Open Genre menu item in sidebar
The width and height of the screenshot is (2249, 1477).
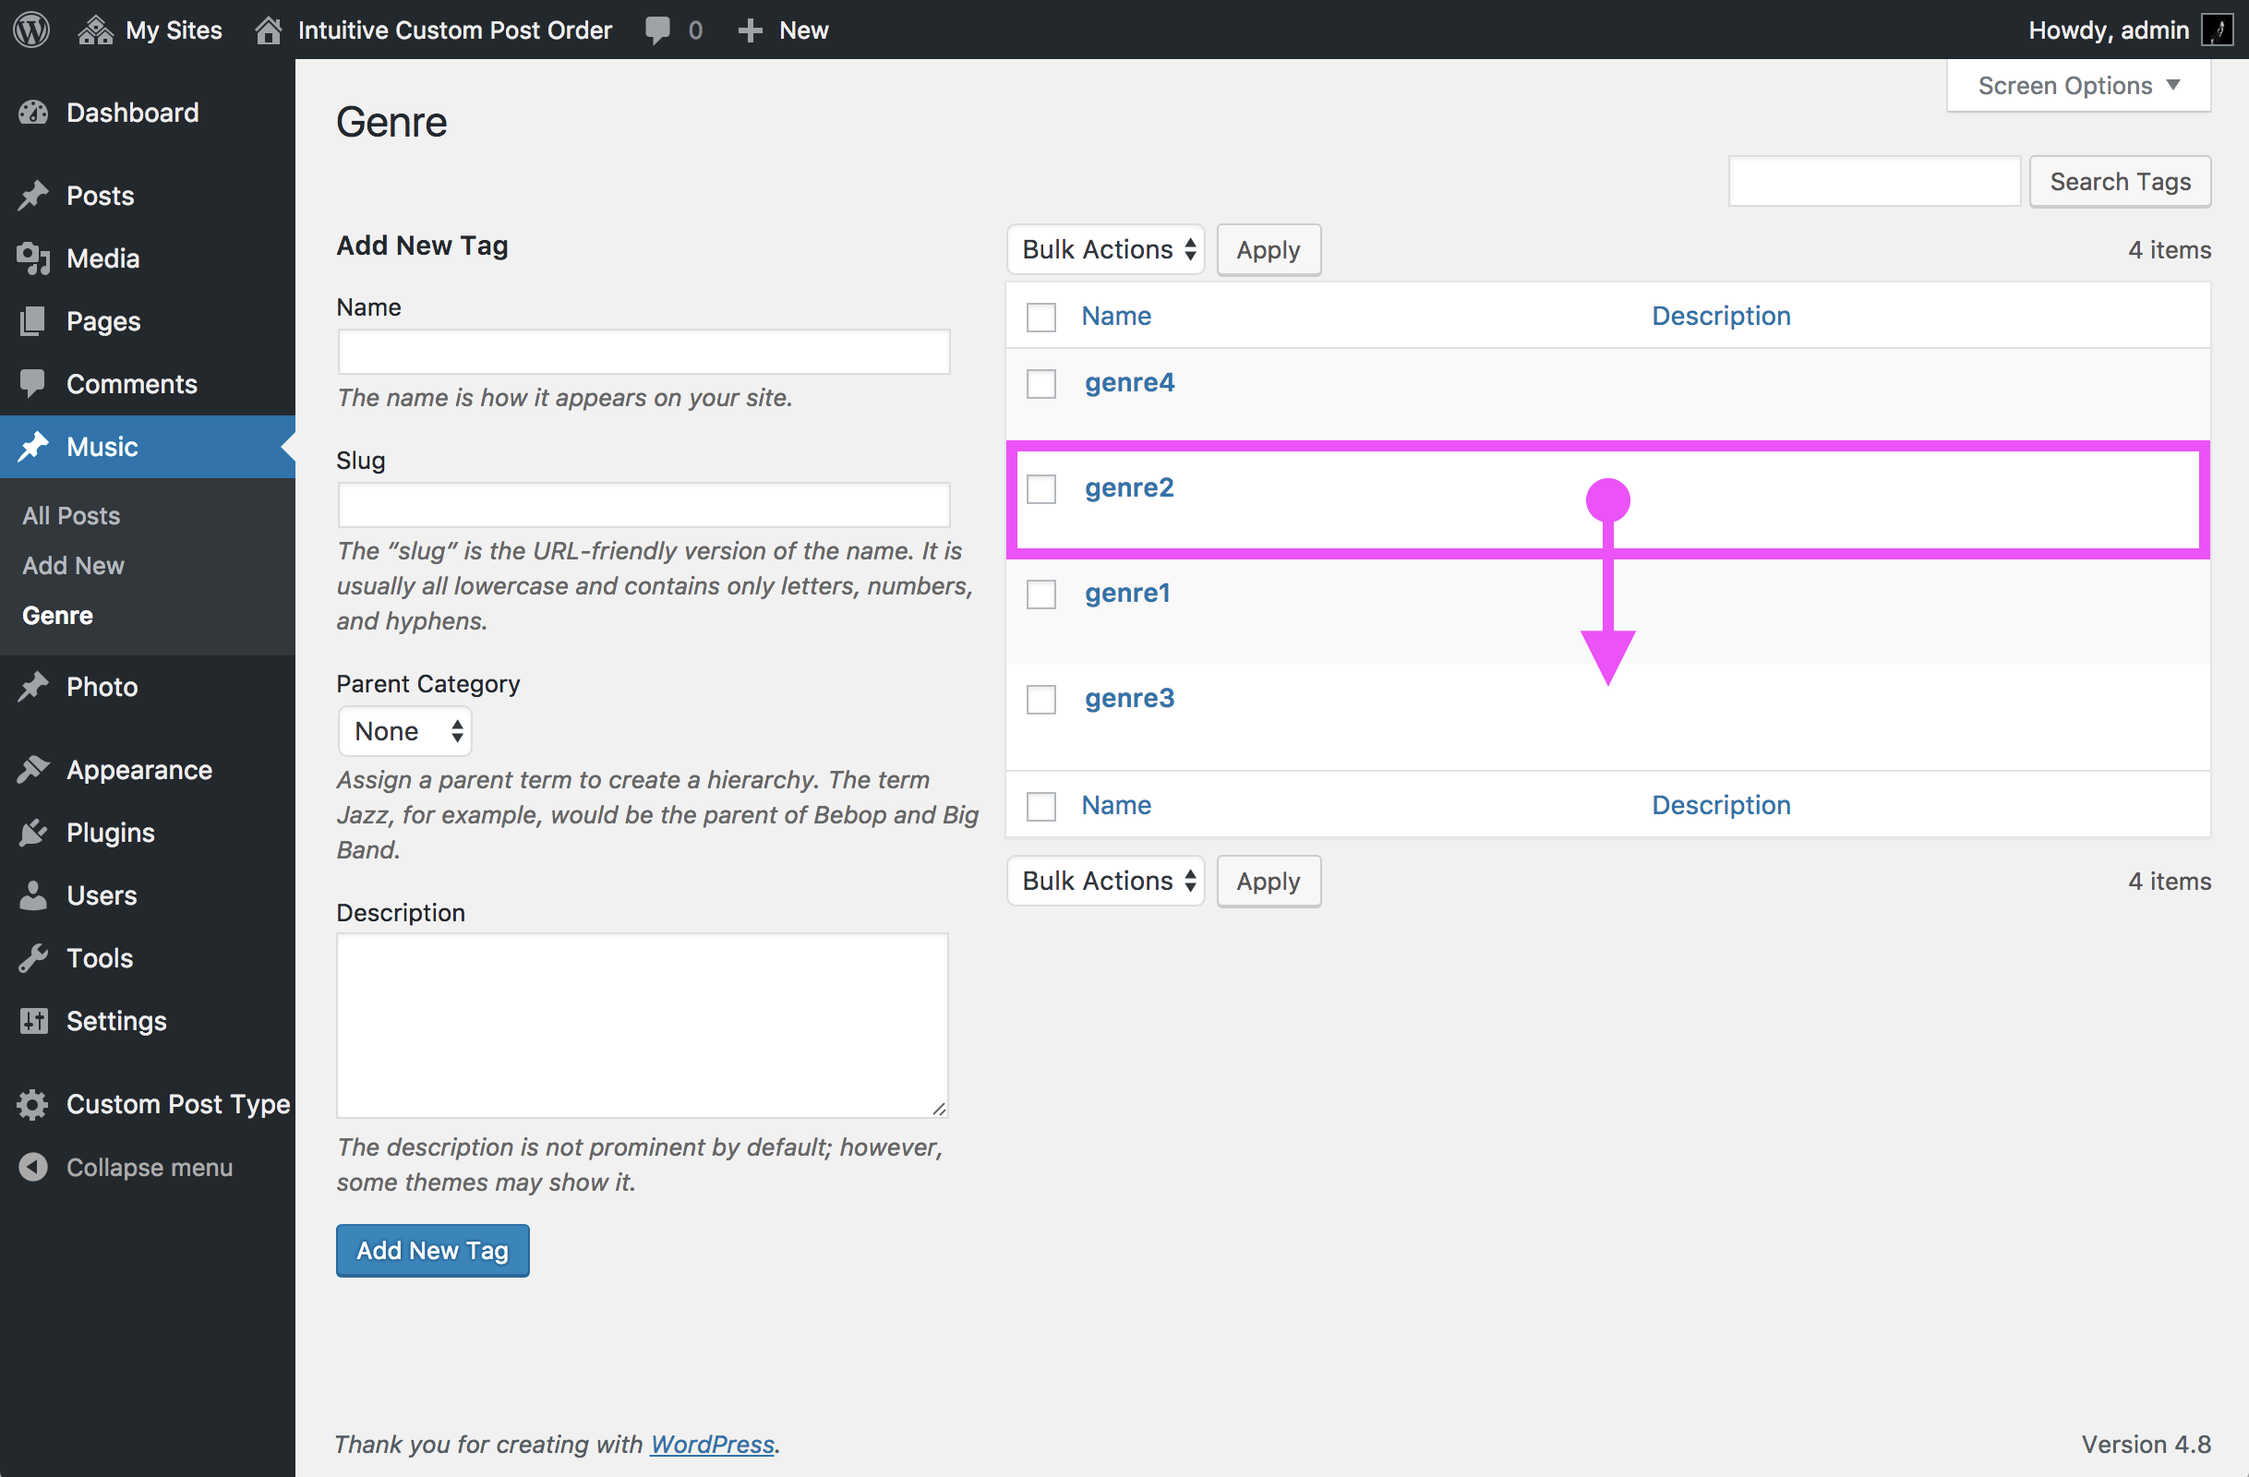coord(56,615)
